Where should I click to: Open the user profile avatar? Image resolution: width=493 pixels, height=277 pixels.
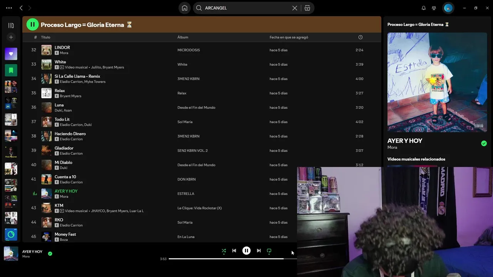(448, 8)
